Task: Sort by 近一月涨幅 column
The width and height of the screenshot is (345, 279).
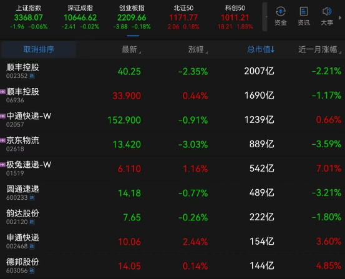Action: click(319, 49)
